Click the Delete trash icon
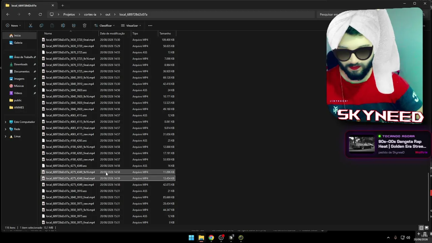The width and height of the screenshot is (432, 243). point(84,26)
